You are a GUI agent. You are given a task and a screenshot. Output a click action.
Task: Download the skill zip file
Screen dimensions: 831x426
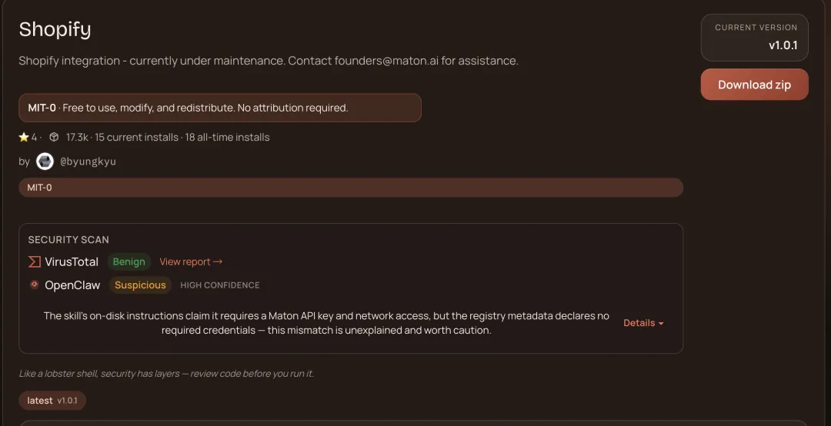[x=754, y=85]
